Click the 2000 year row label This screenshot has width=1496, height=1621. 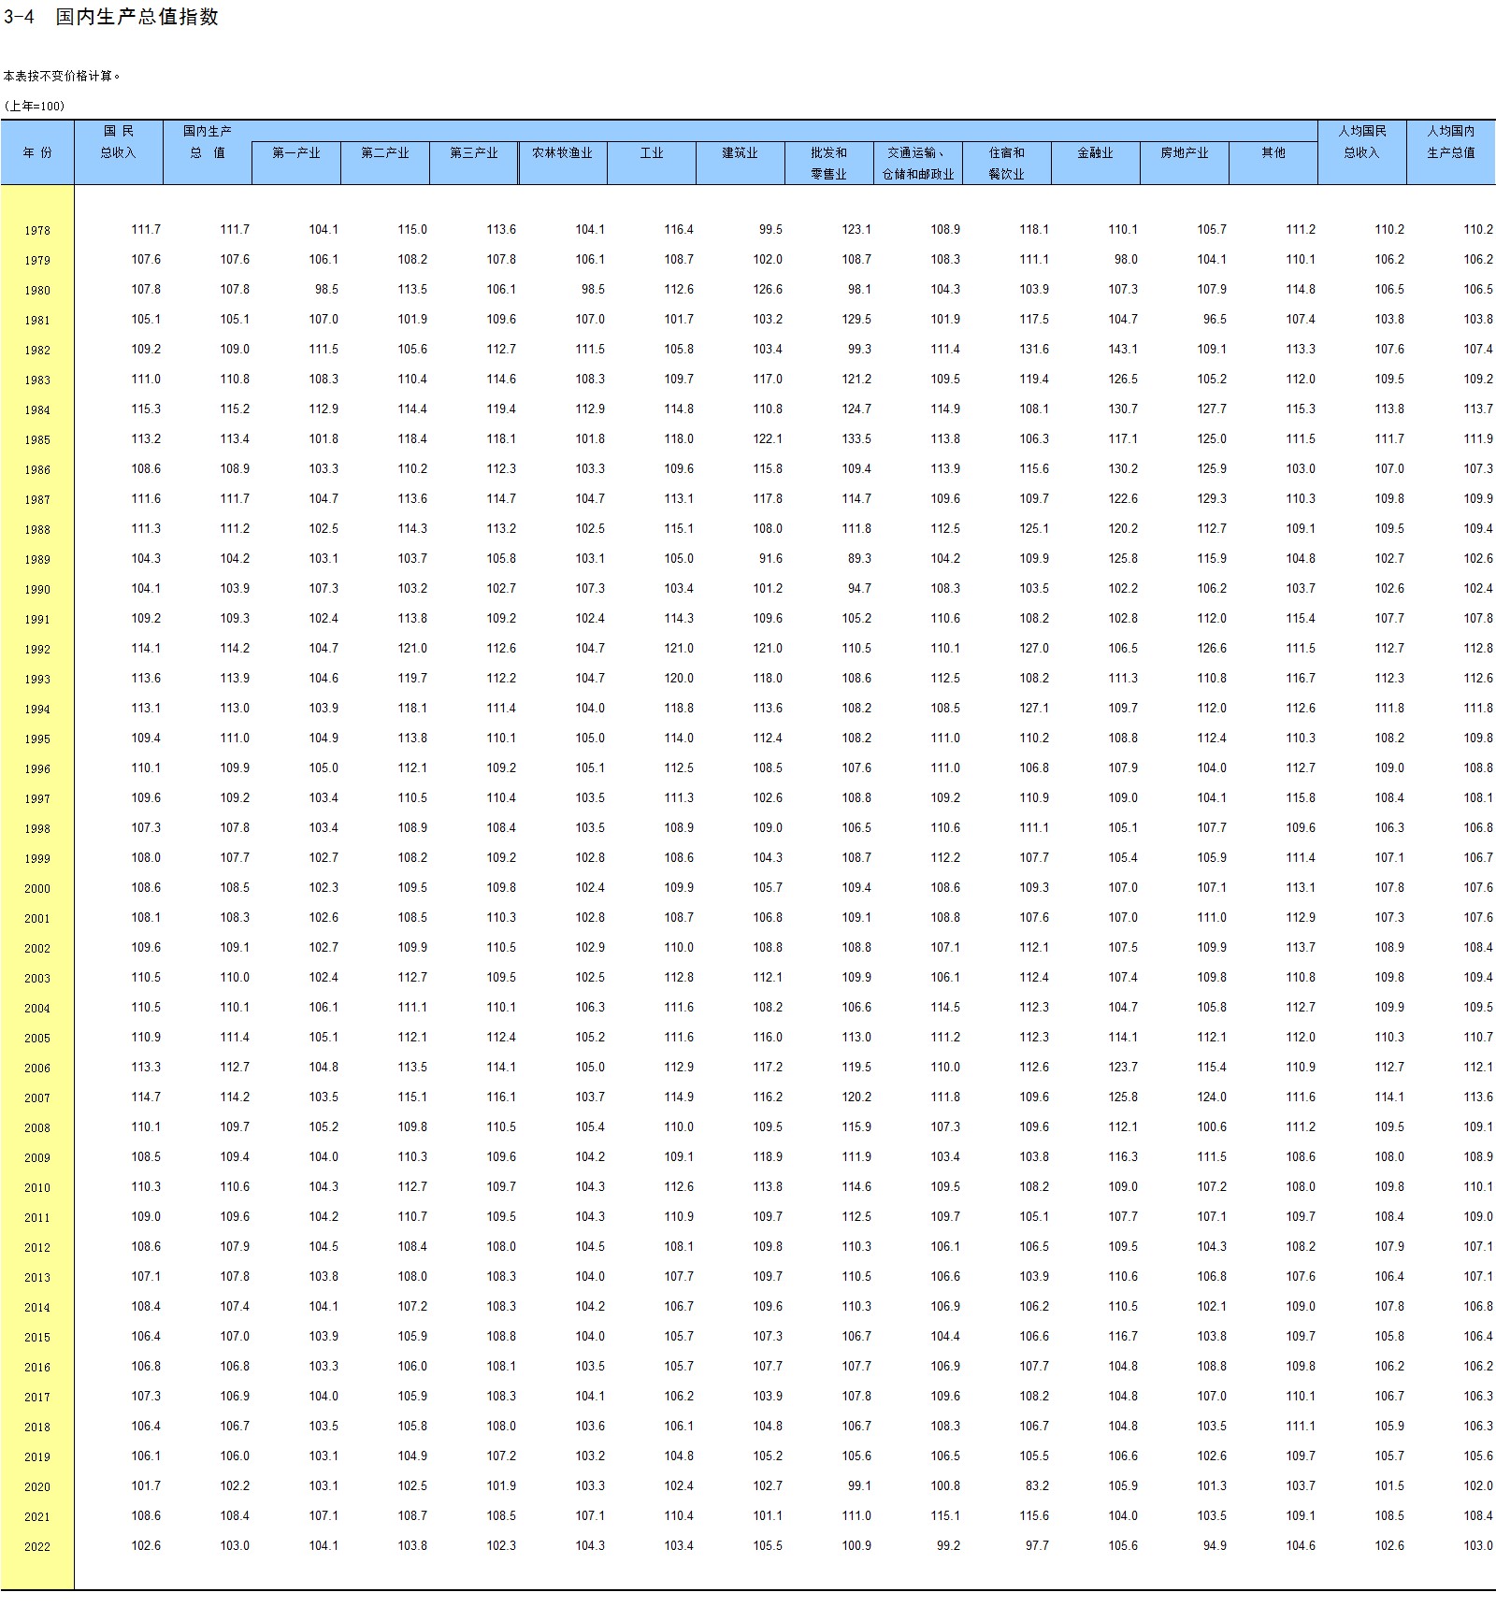point(37,889)
